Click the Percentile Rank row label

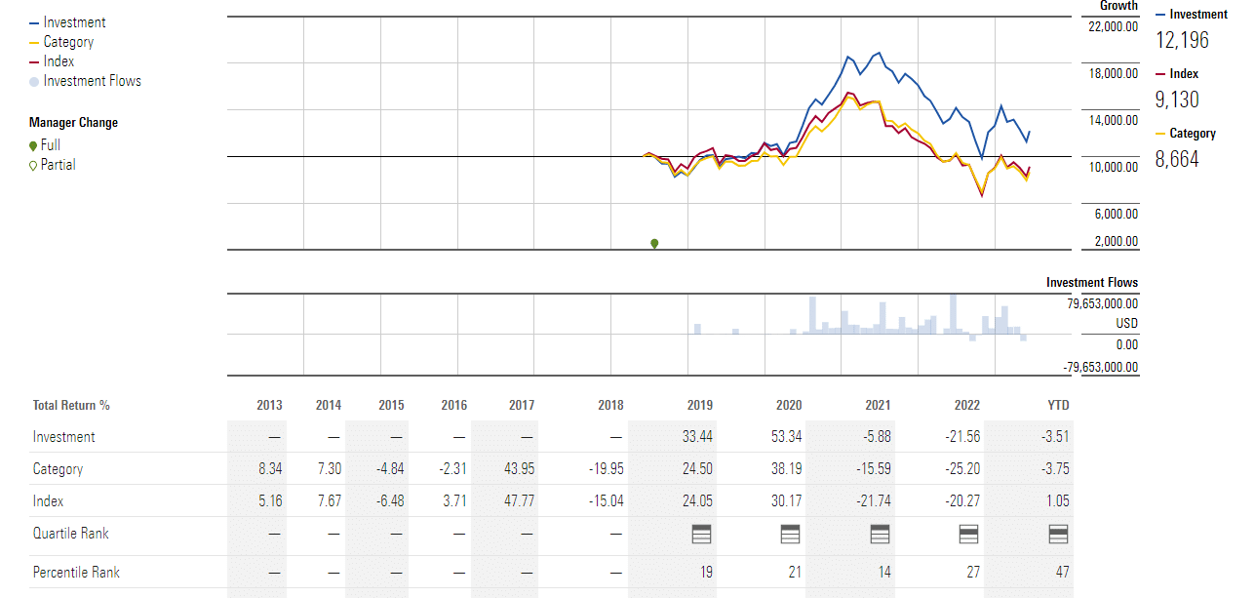(x=76, y=572)
